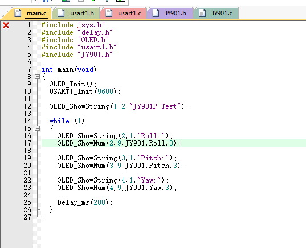Screen dimensions: 306x248
Task: Open the usart1.c tab
Action: pyautogui.click(x=124, y=13)
